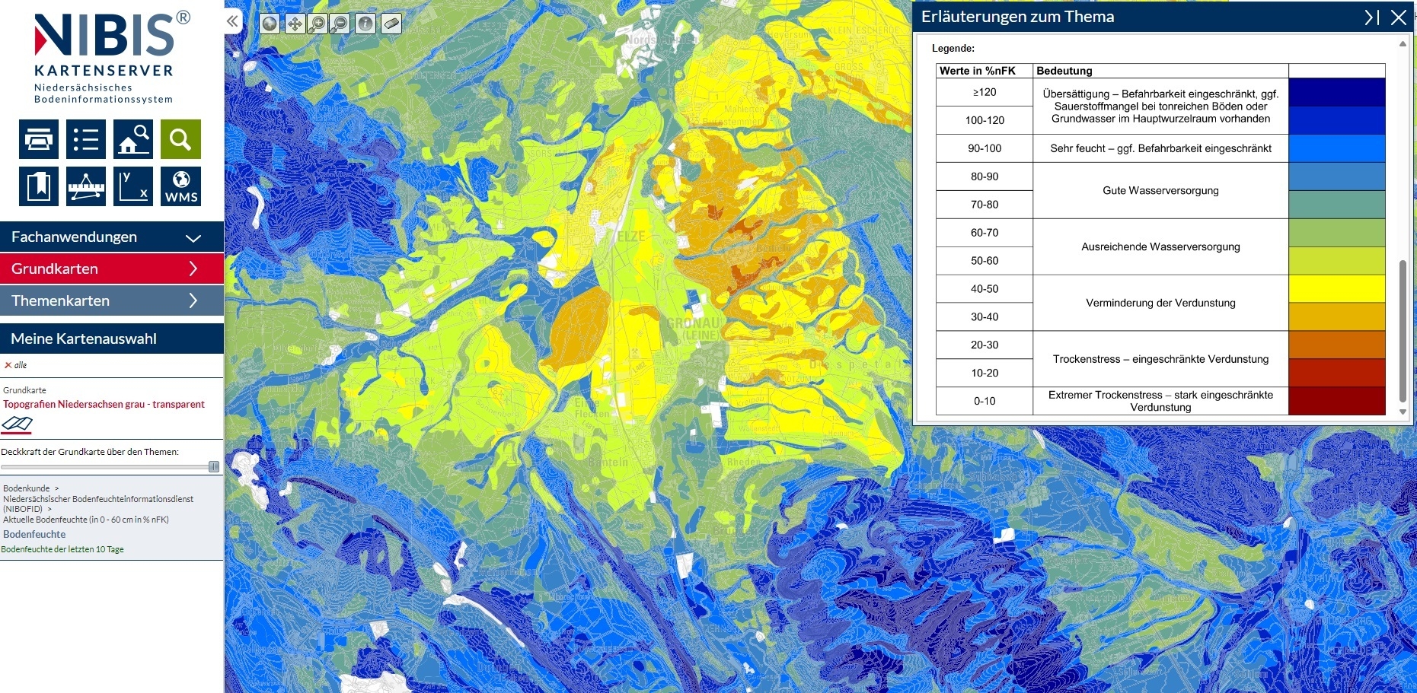Select the measure distance tool
Viewport: 1417px width, 693px height.
tap(86, 186)
